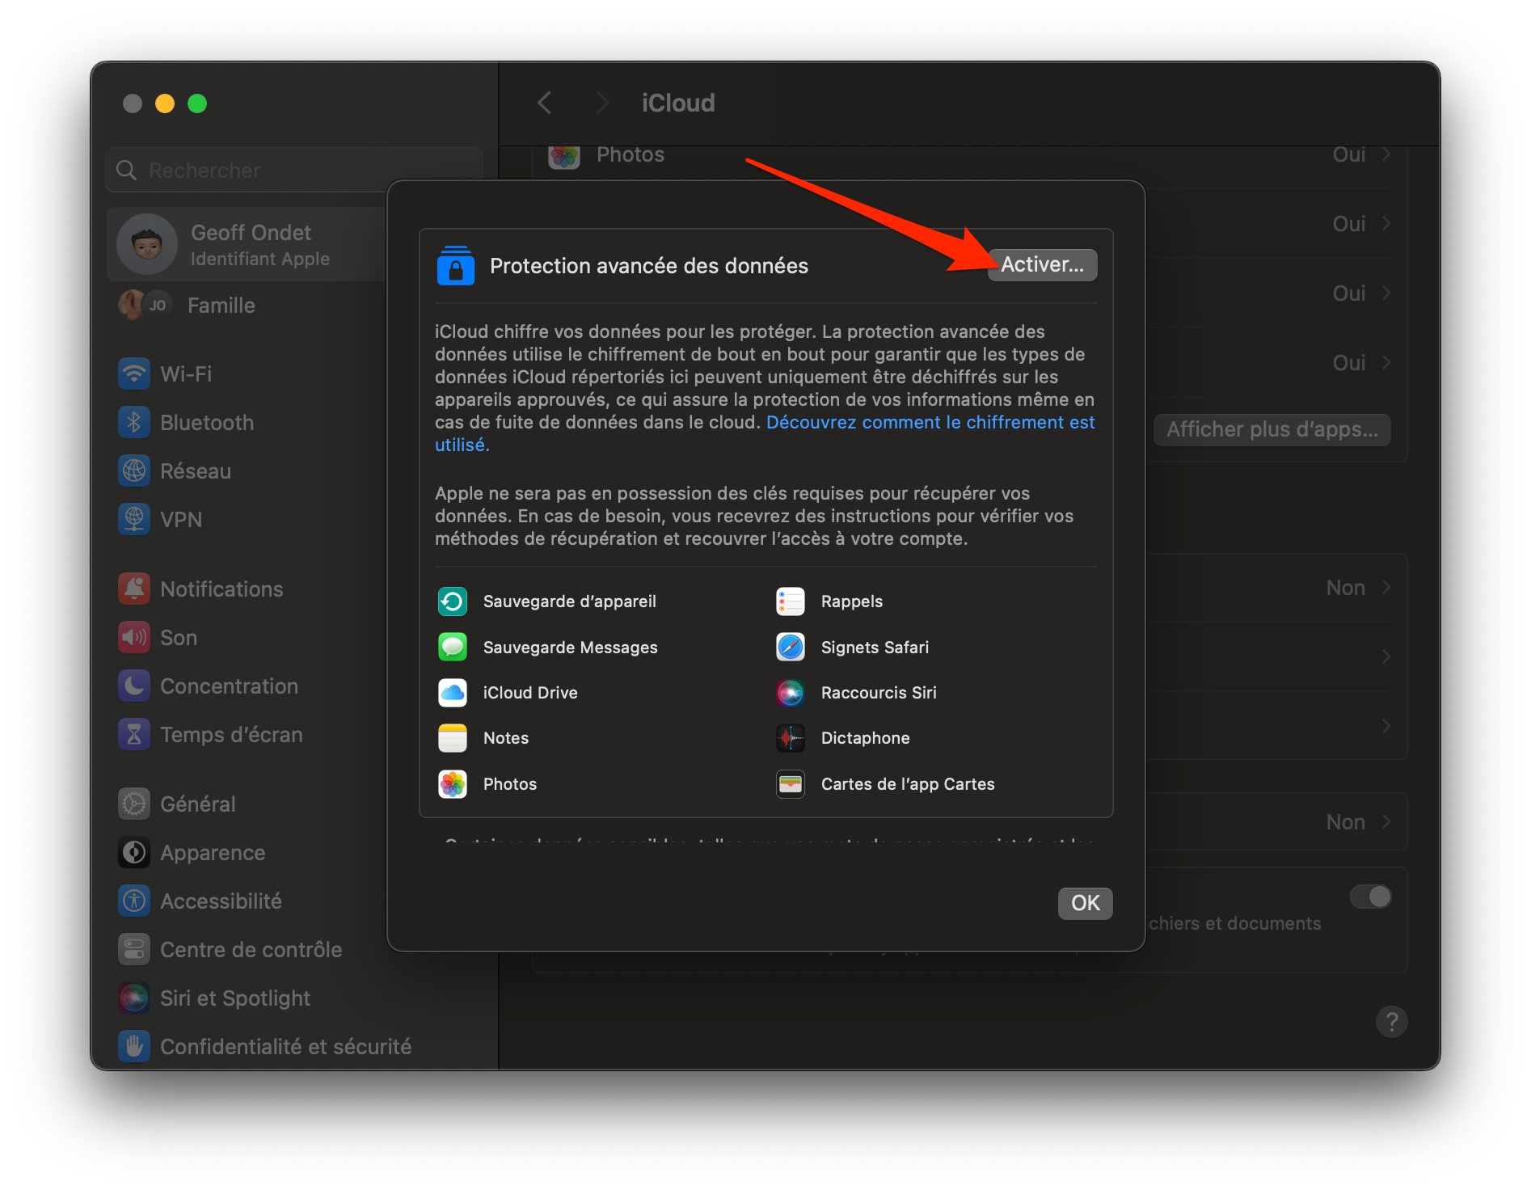This screenshot has height=1190, width=1531.
Task: Click the Protection avancée lock icon
Action: coord(455,266)
